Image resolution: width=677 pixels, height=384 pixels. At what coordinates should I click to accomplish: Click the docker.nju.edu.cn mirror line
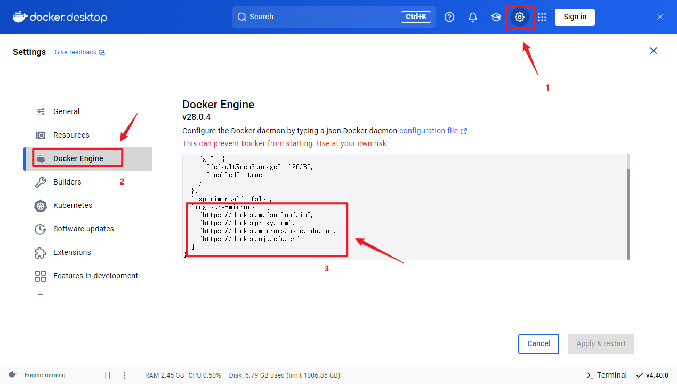[x=248, y=239]
